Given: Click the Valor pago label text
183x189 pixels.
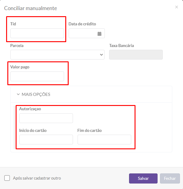Looking at the screenshot, I should pyautogui.click(x=20, y=67).
